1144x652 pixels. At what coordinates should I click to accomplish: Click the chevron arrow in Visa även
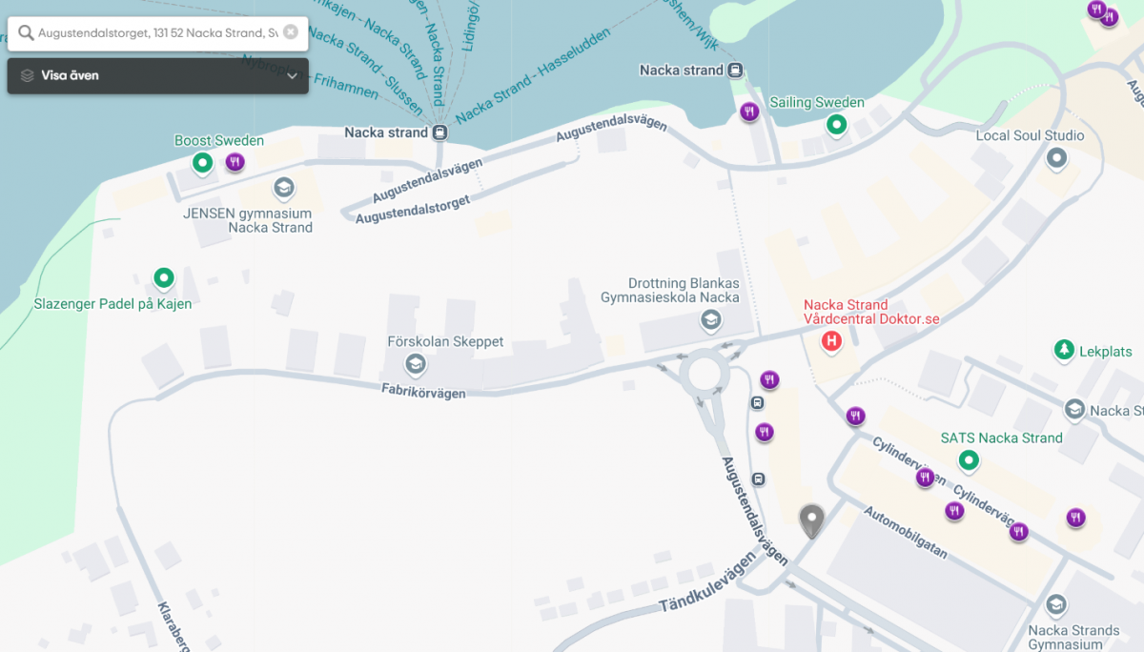[292, 76]
